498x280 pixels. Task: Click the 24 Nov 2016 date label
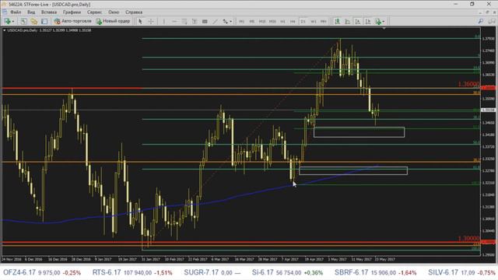11,259
